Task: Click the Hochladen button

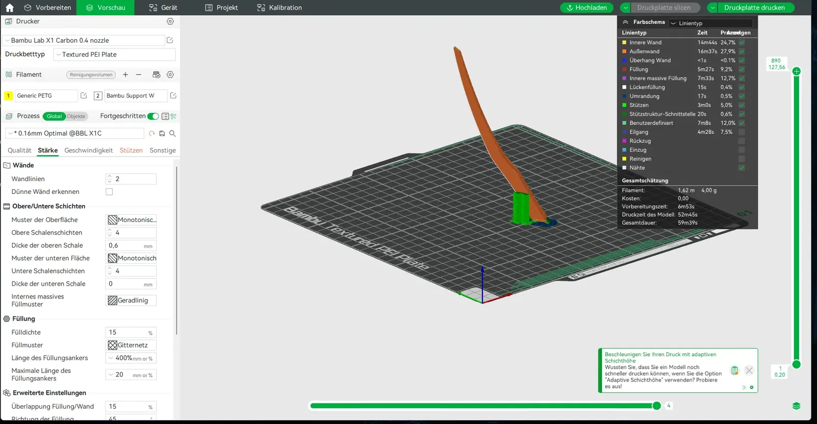Action: click(586, 8)
